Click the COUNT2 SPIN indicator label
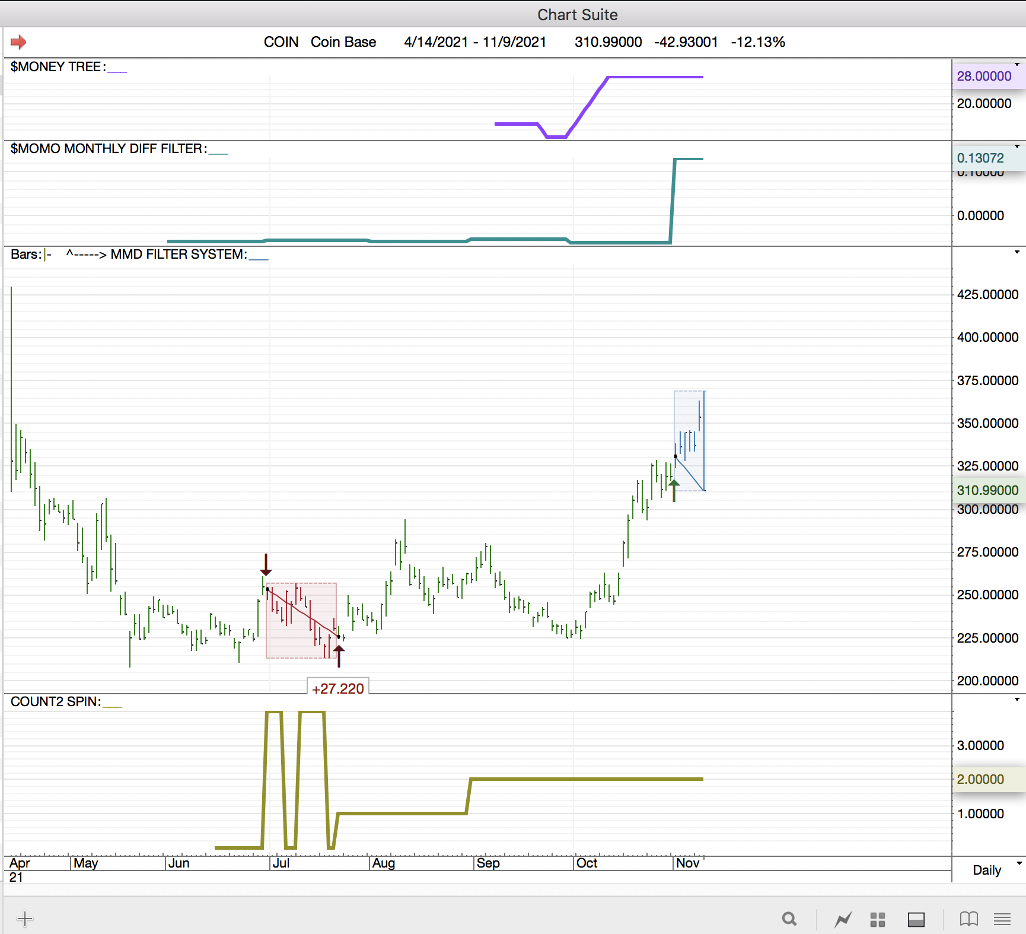 point(55,702)
